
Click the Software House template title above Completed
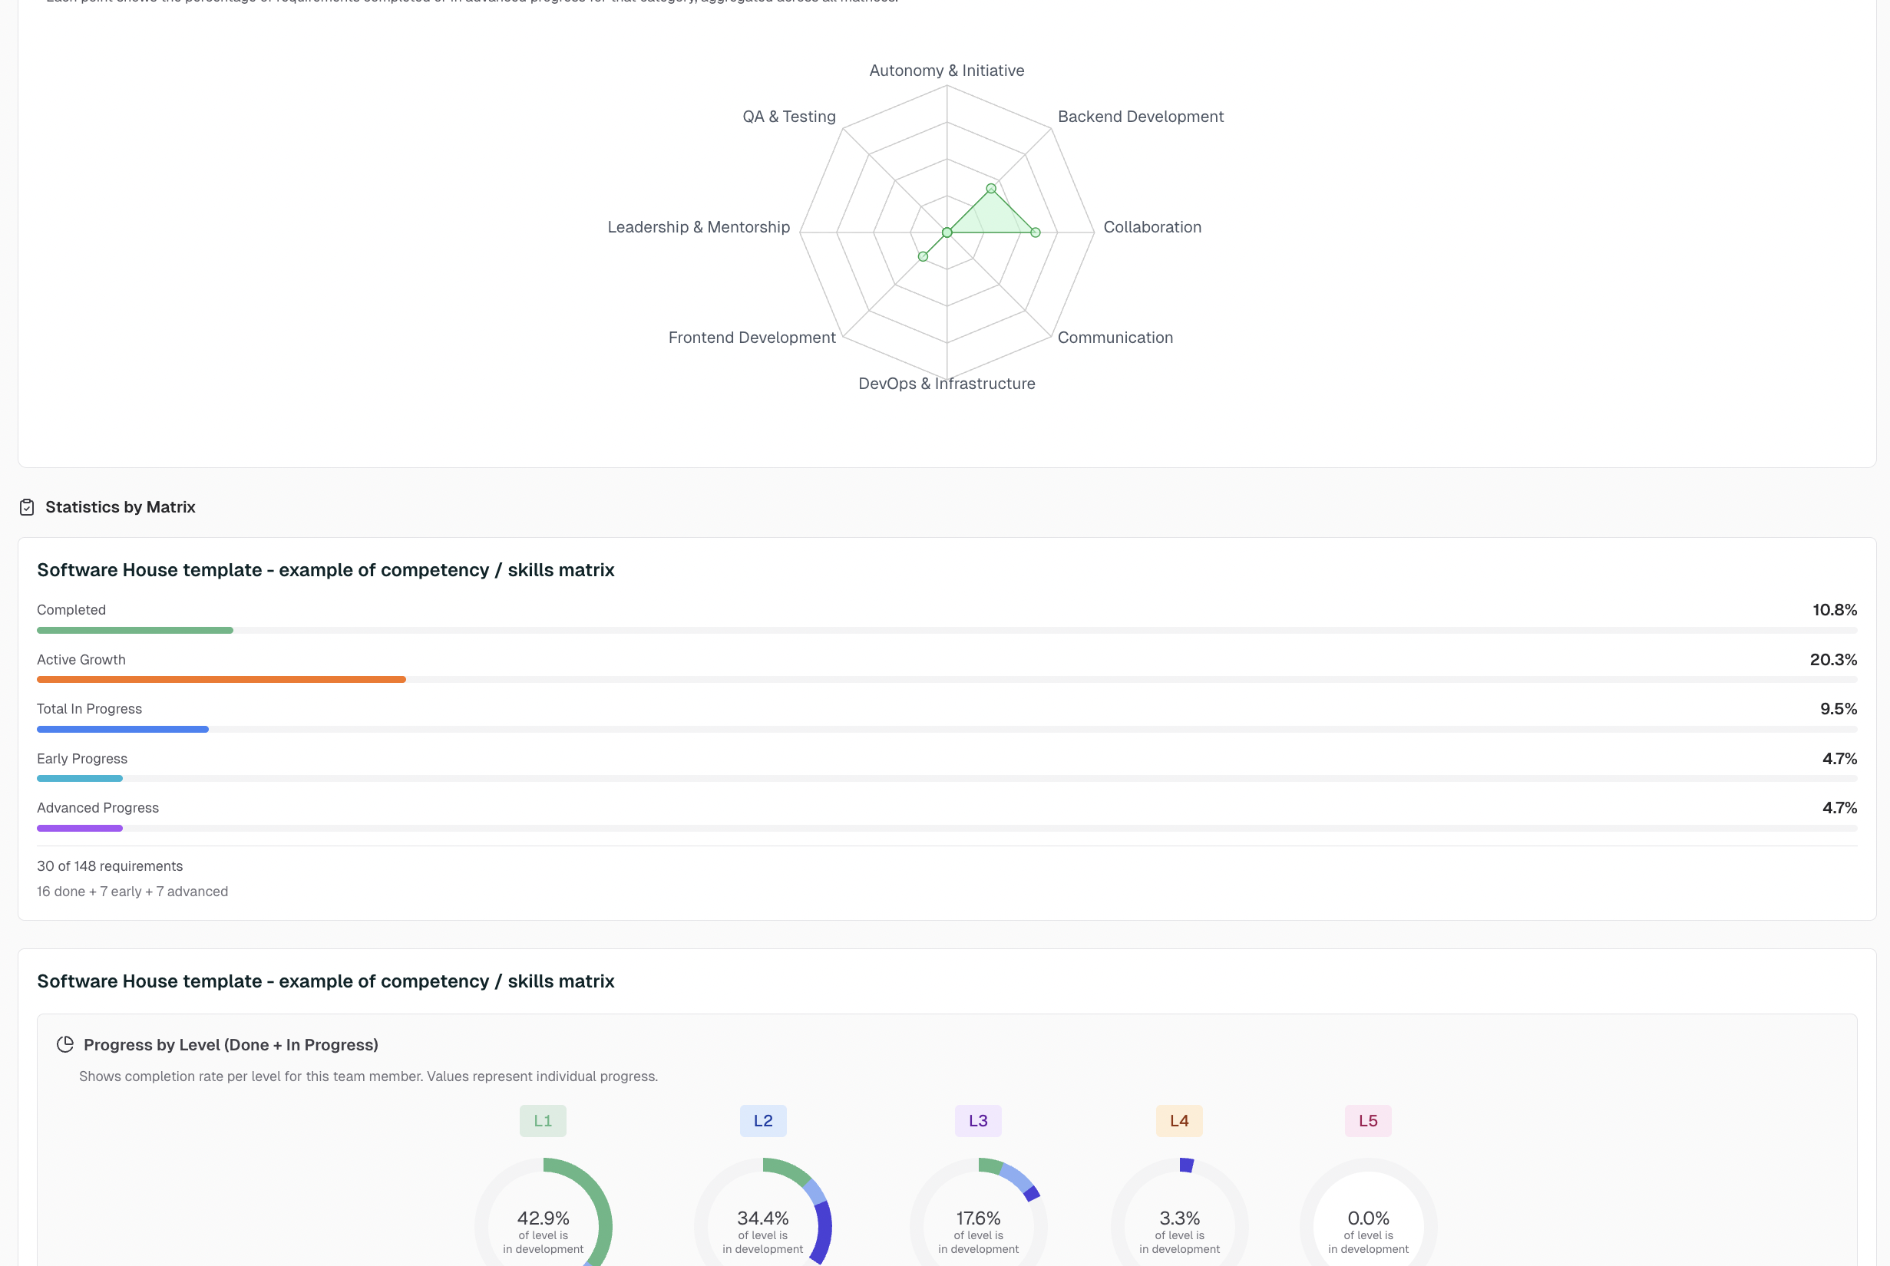pyautogui.click(x=325, y=570)
